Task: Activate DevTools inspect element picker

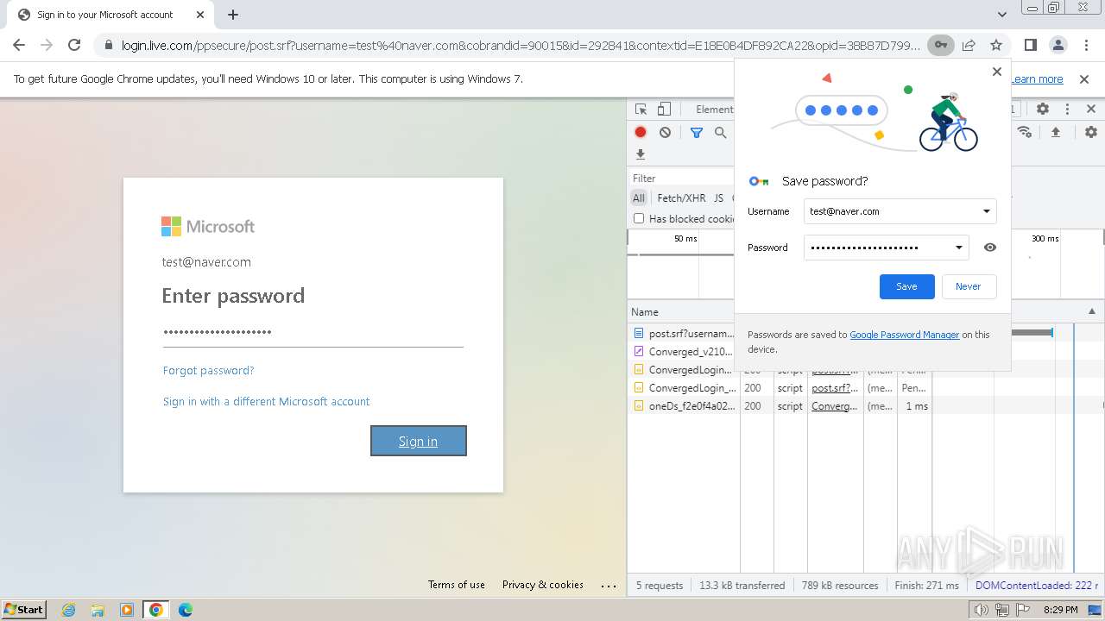Action: coord(641,110)
